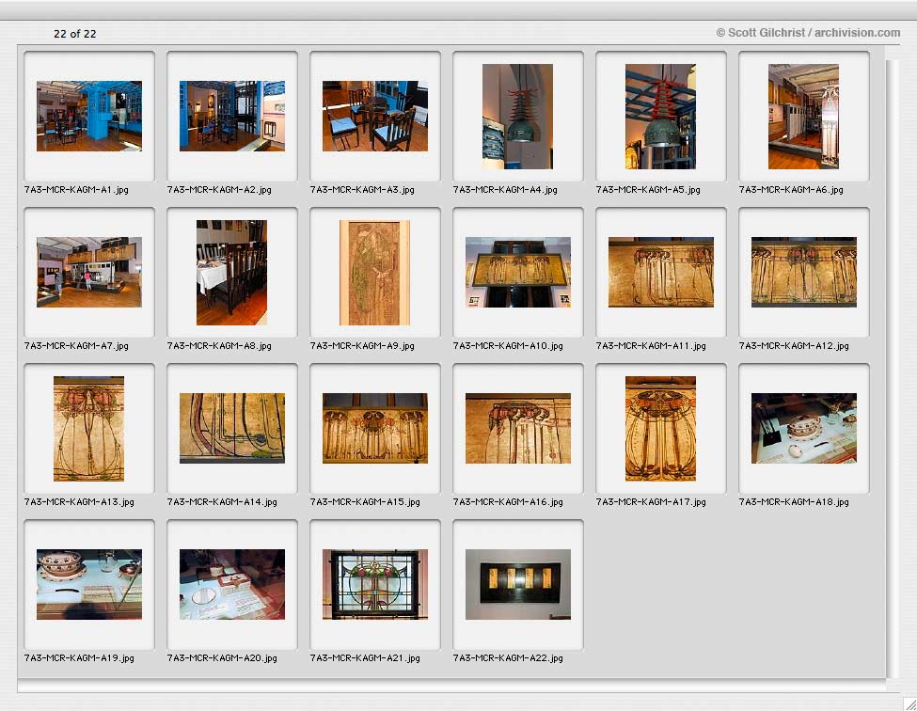Open thumbnail 7A3-MCR-KAGM-A7.jpg

pyautogui.click(x=89, y=272)
